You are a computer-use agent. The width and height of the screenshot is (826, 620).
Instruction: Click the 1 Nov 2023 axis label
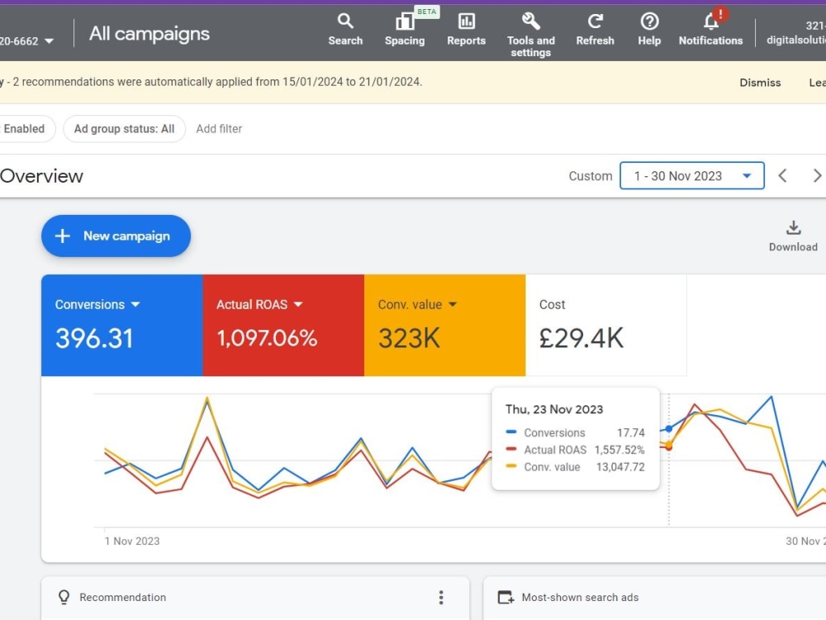pos(132,541)
